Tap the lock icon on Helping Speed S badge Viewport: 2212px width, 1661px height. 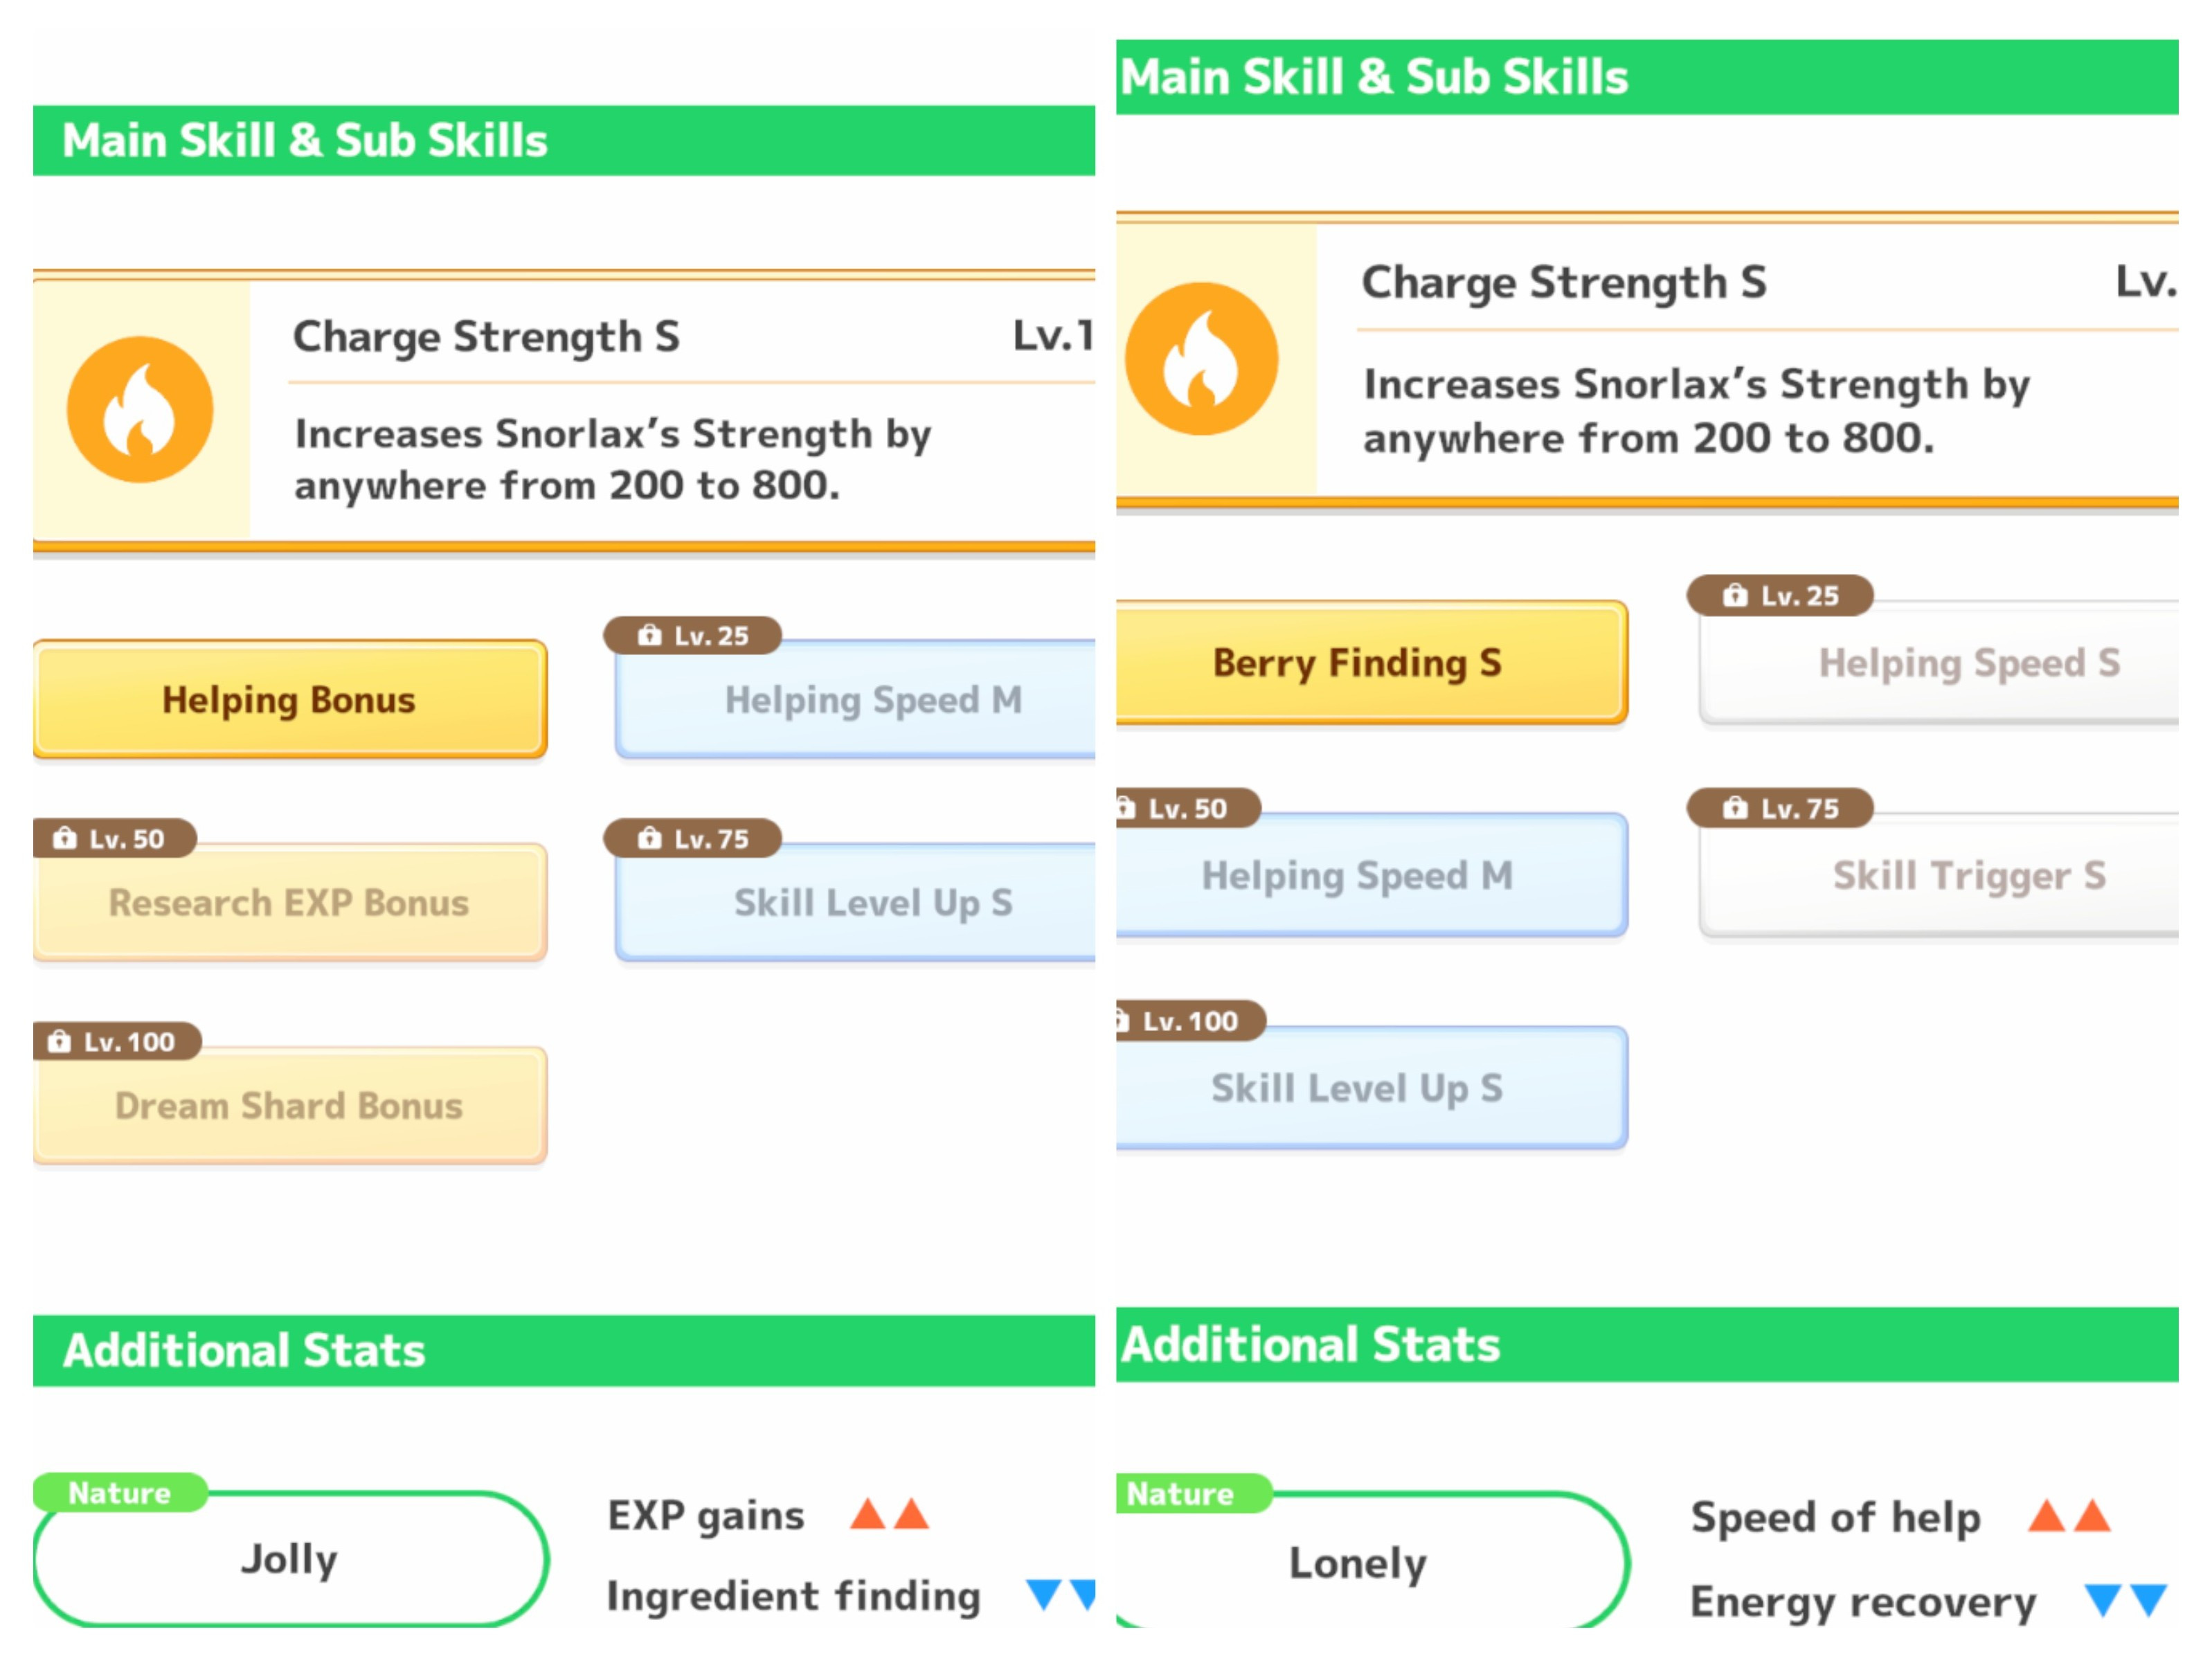pyautogui.click(x=1735, y=595)
